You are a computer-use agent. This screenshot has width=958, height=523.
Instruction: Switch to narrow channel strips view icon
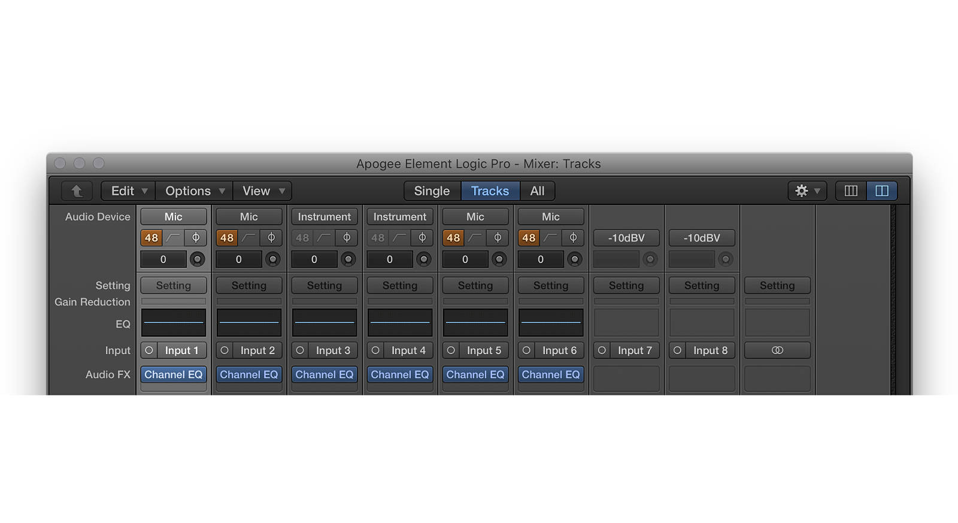(x=851, y=191)
